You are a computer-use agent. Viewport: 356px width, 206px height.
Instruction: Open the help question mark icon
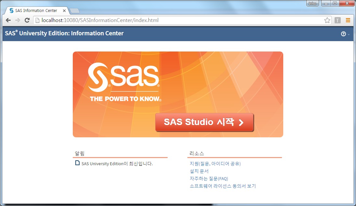point(343,34)
